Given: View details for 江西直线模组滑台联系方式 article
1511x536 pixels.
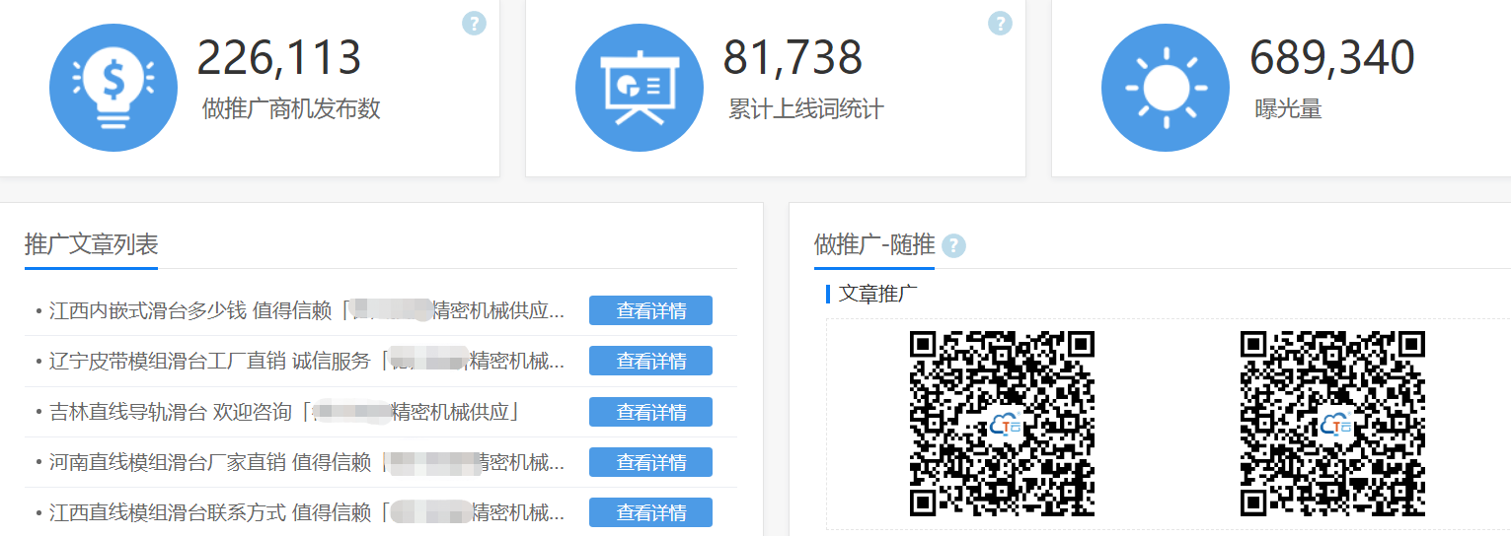Looking at the screenshot, I should point(650,512).
